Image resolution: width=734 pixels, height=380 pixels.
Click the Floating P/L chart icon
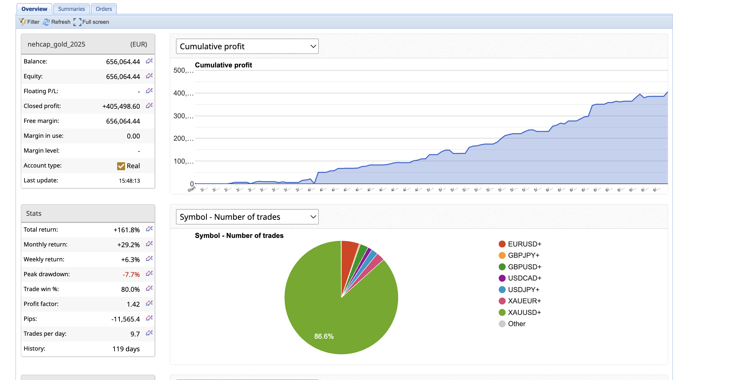click(x=149, y=91)
